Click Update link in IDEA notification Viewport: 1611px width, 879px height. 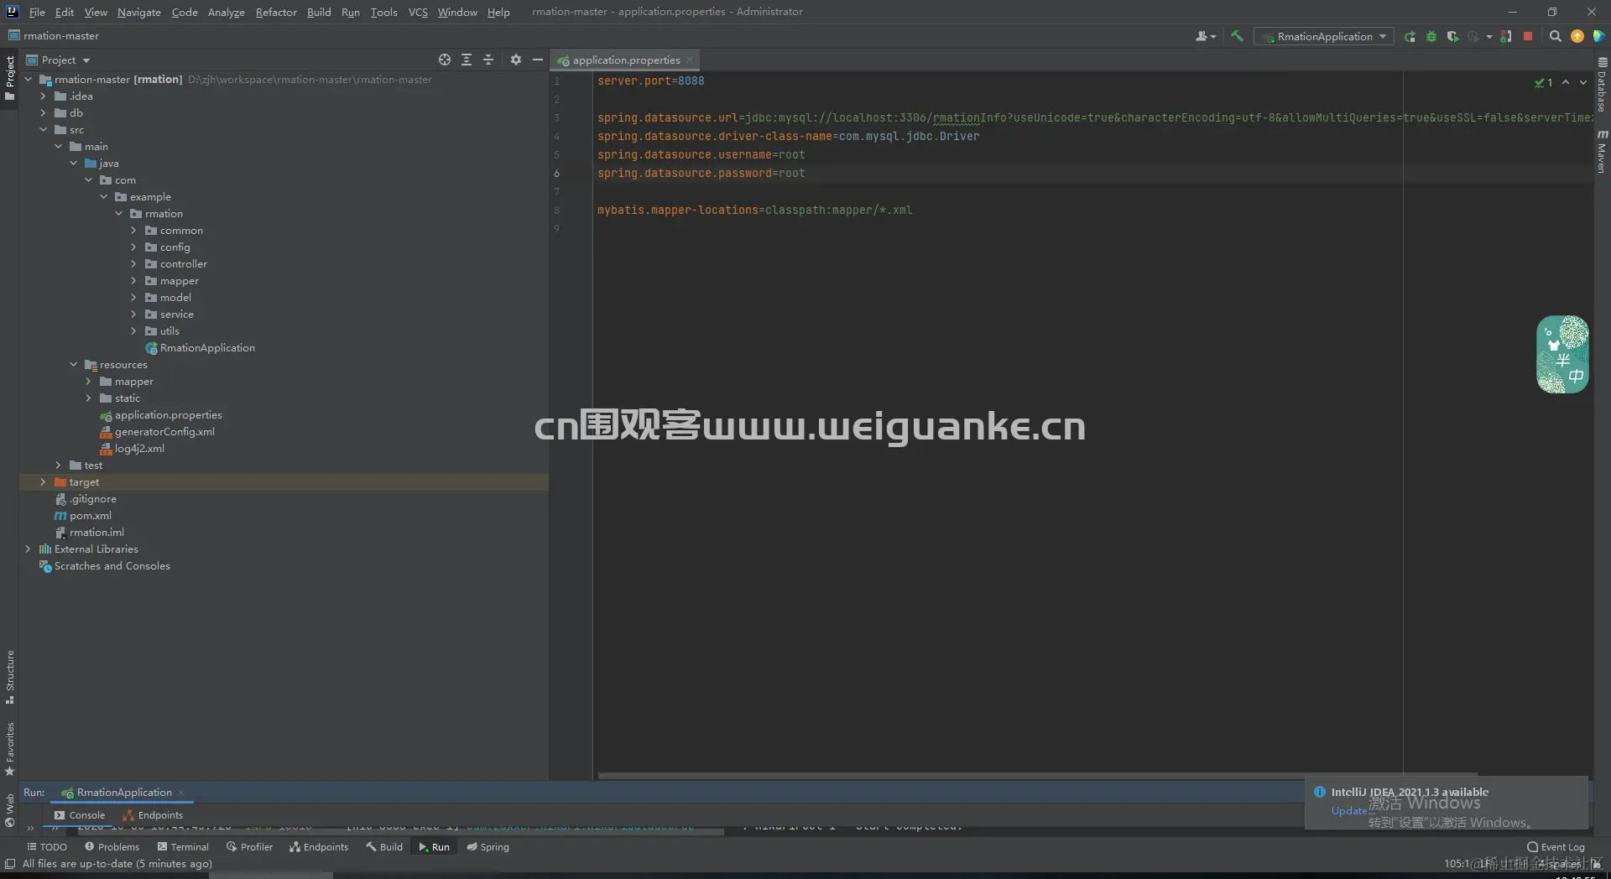click(1348, 810)
